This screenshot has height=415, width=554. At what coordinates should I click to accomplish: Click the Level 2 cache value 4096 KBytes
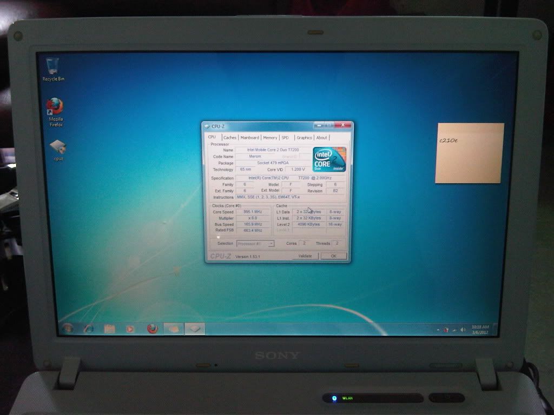pyautogui.click(x=308, y=224)
